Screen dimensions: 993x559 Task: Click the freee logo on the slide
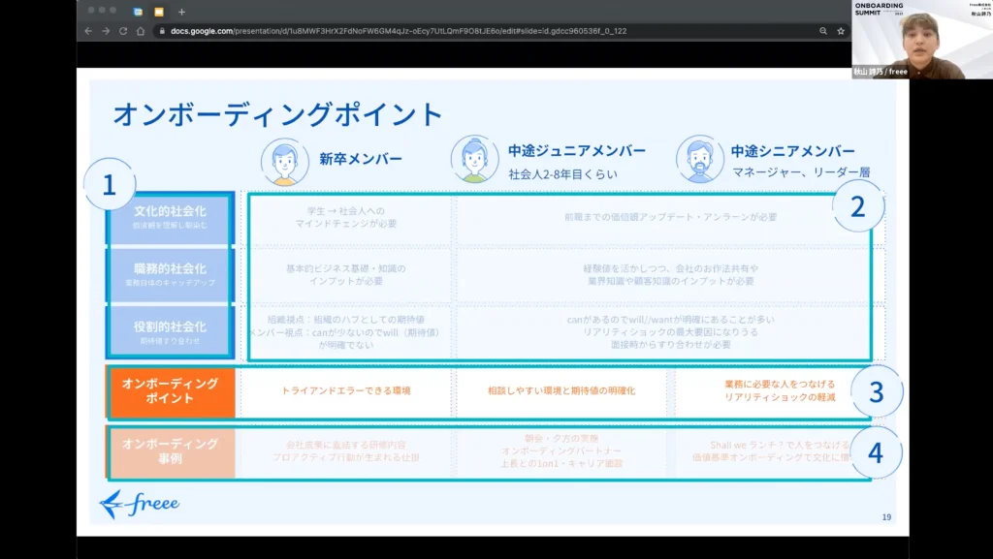pyautogui.click(x=140, y=504)
